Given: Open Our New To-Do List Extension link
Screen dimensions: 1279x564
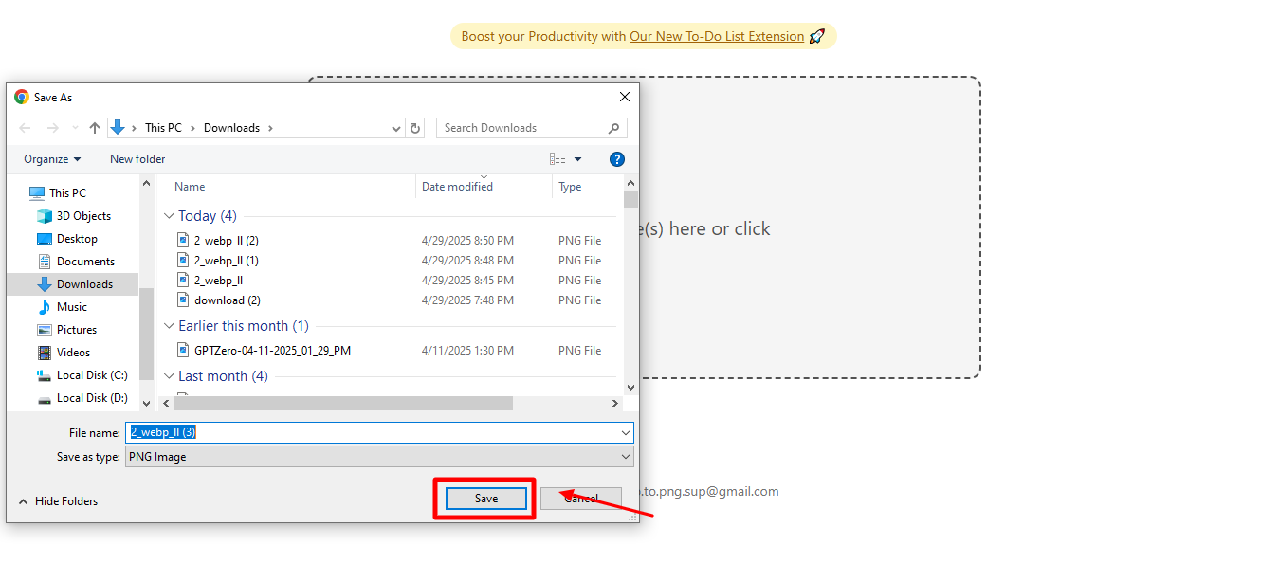Looking at the screenshot, I should (x=717, y=36).
